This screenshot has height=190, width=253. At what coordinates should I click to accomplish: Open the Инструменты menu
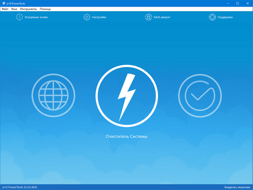click(x=28, y=9)
